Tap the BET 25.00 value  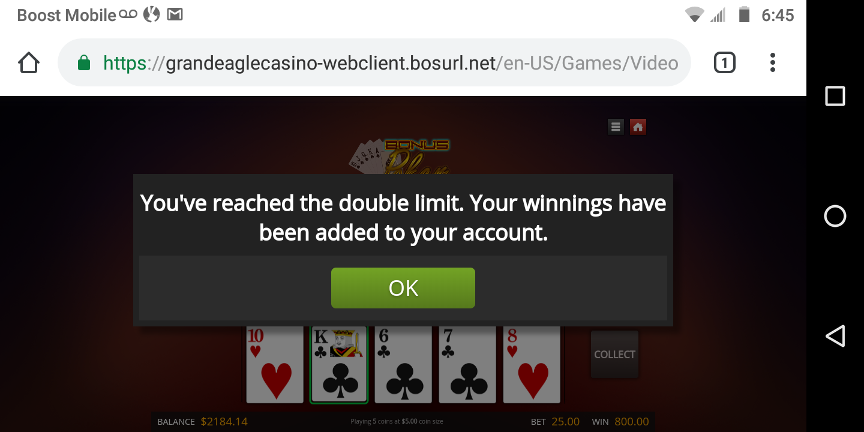pyautogui.click(x=565, y=422)
